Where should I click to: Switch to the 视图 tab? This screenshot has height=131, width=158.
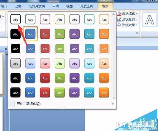click(70, 6)
